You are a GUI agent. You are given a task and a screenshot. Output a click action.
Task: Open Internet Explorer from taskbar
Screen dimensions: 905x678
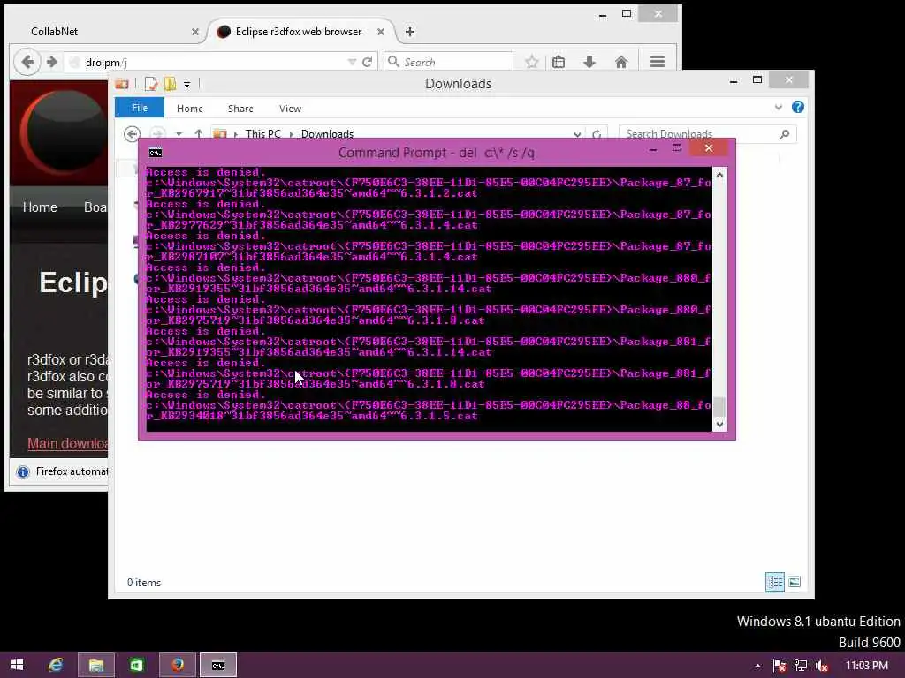pos(56,665)
